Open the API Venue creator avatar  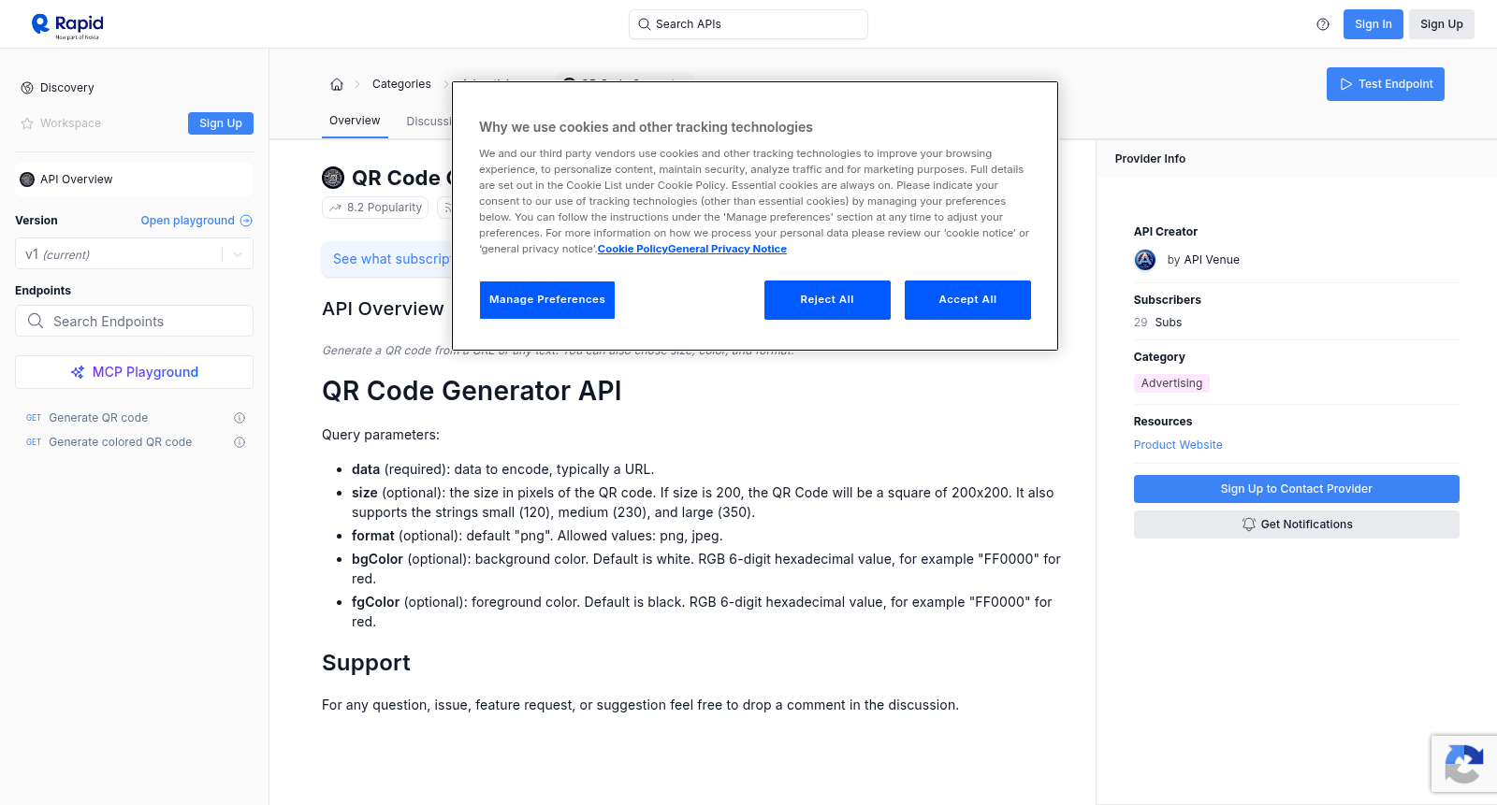pyautogui.click(x=1145, y=260)
